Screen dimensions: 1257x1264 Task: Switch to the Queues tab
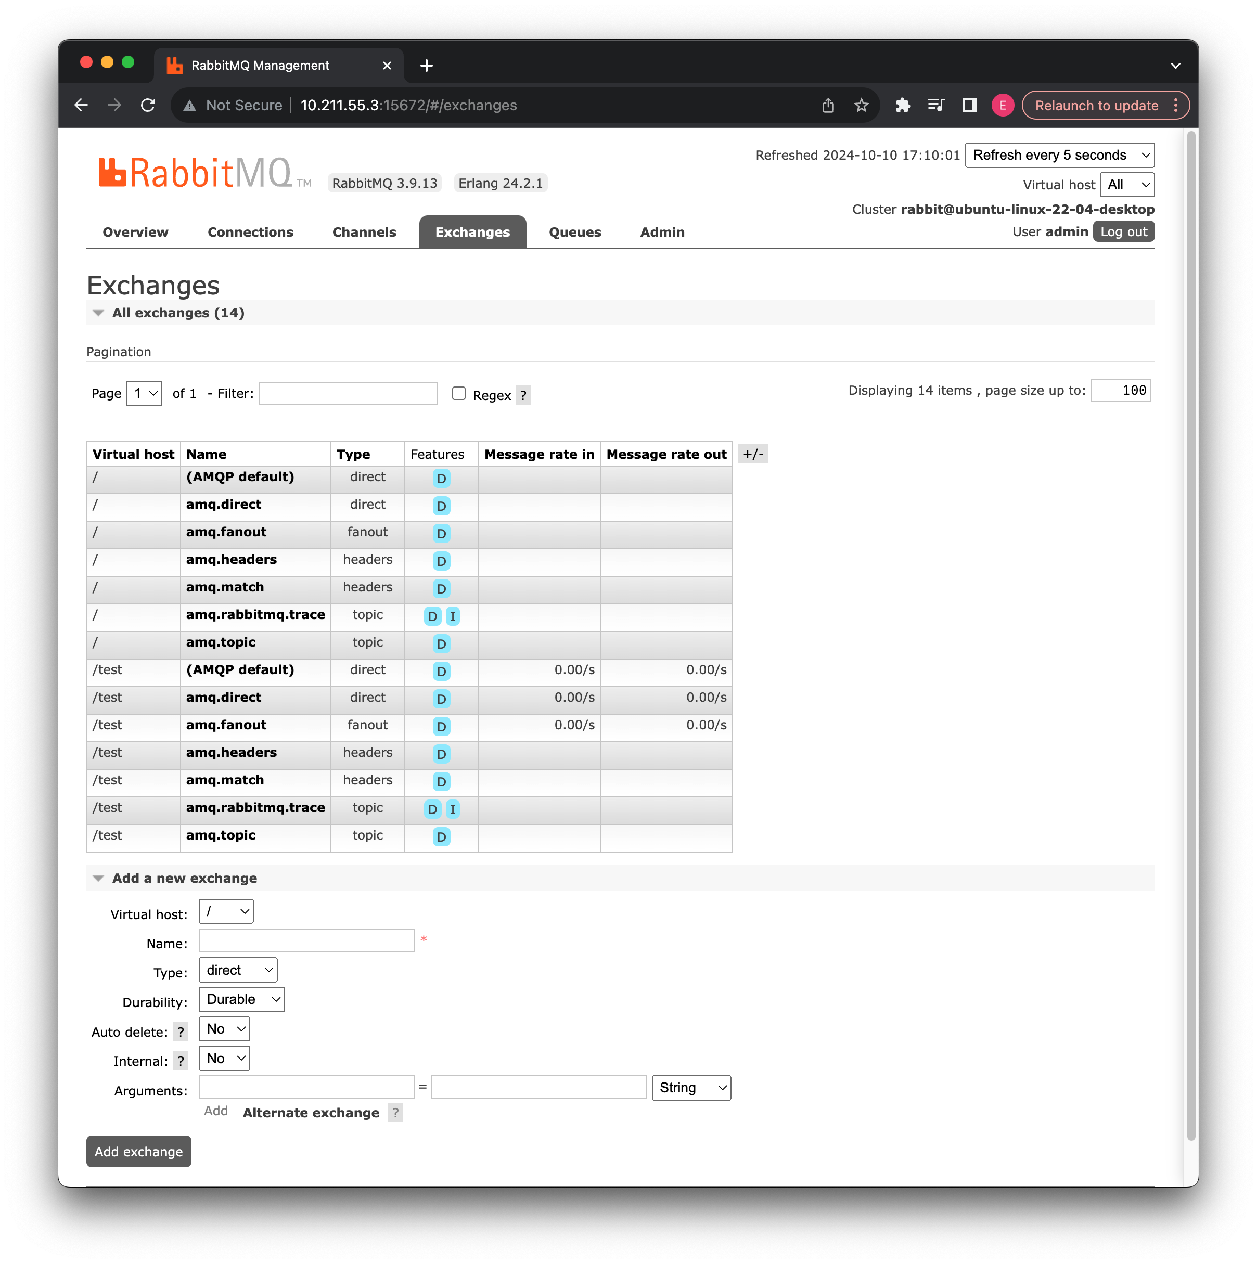point(574,233)
